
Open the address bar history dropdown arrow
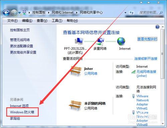tap(125, 13)
